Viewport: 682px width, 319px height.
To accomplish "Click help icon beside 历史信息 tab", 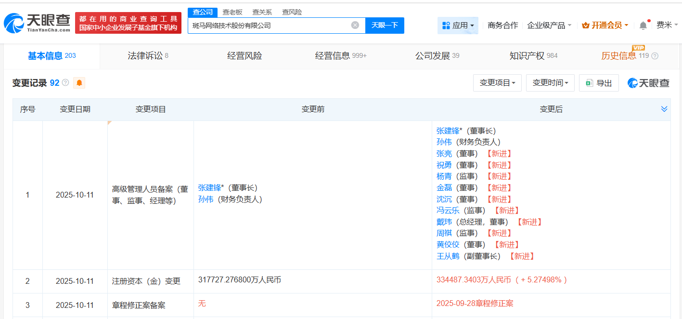I will 655,56.
